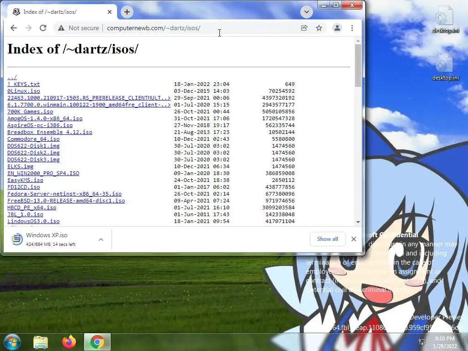Download DOS622-Disk2.img
The image size is (468, 351).
point(33,153)
